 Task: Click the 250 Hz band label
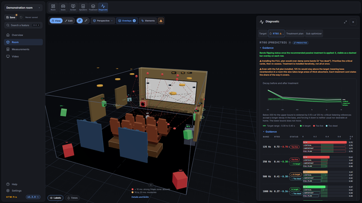coord(266,162)
